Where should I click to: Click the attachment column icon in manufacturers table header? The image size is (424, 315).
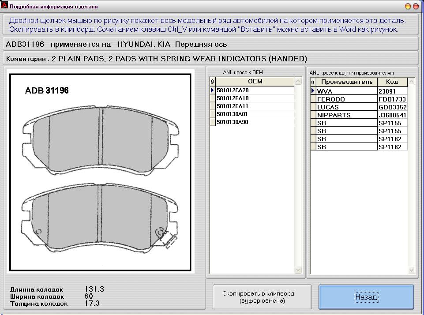[313, 82]
